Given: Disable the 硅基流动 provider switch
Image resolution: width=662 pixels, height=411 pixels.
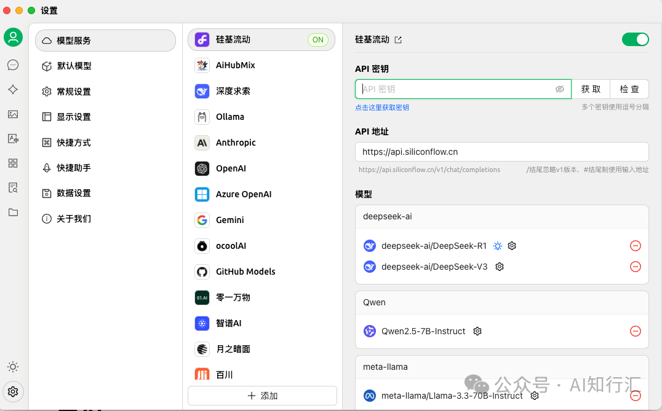Looking at the screenshot, I should [x=636, y=39].
